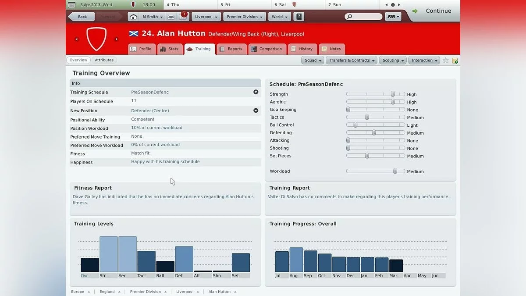Open the help question mark icon

click(299, 17)
